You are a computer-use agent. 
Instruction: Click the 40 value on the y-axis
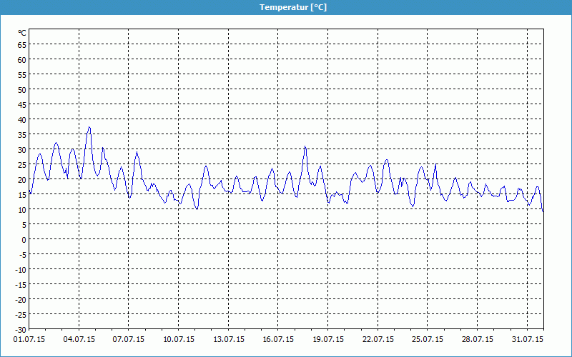22,119
